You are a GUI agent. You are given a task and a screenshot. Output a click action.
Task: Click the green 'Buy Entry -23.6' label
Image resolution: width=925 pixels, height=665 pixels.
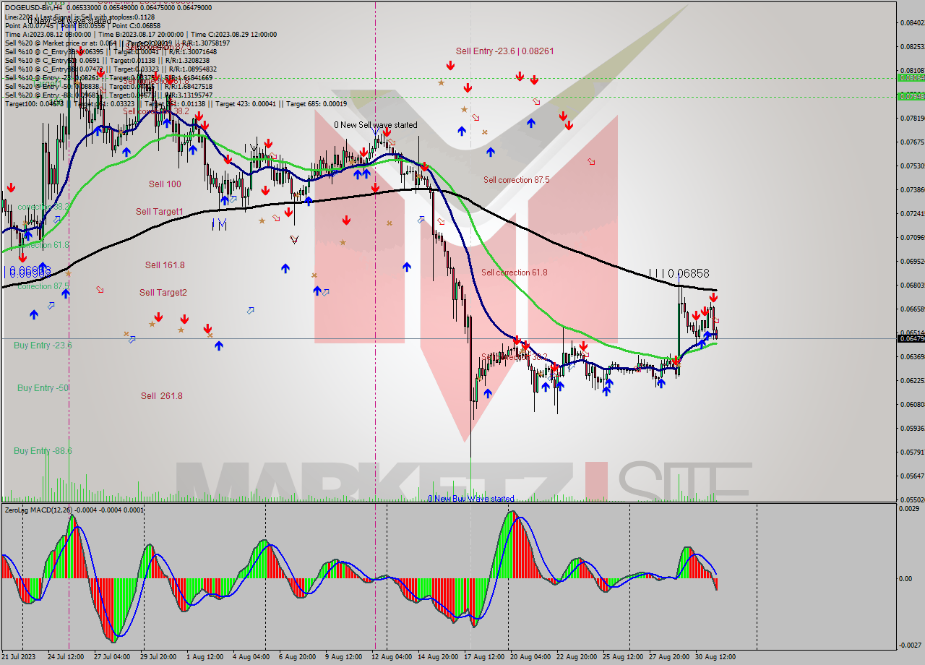coord(43,346)
